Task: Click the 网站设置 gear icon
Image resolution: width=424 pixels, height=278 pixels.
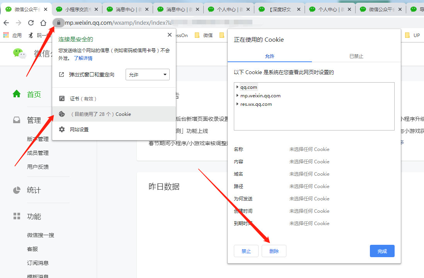Action: click(62, 129)
